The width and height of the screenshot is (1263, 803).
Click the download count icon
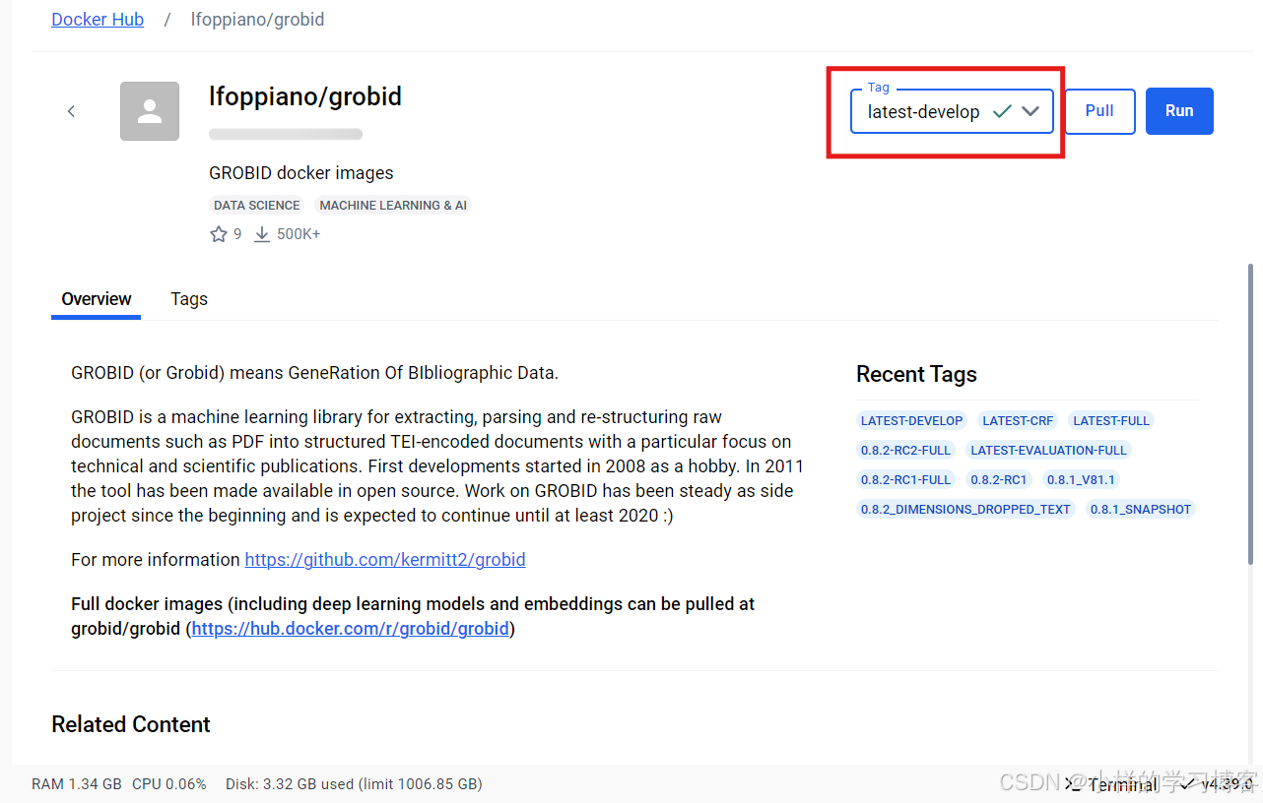[262, 234]
